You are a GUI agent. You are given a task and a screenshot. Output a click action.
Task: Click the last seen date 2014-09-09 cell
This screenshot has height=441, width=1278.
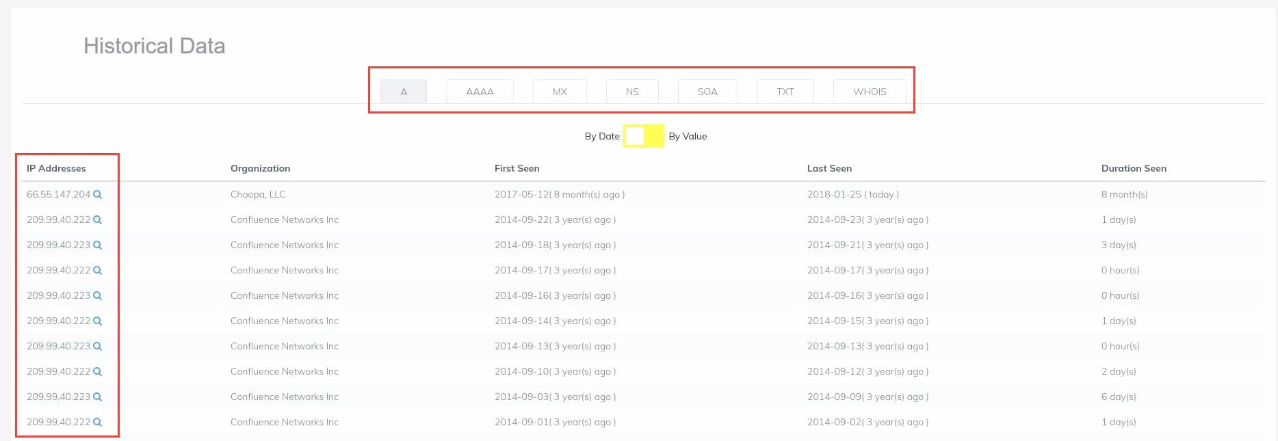click(x=868, y=397)
